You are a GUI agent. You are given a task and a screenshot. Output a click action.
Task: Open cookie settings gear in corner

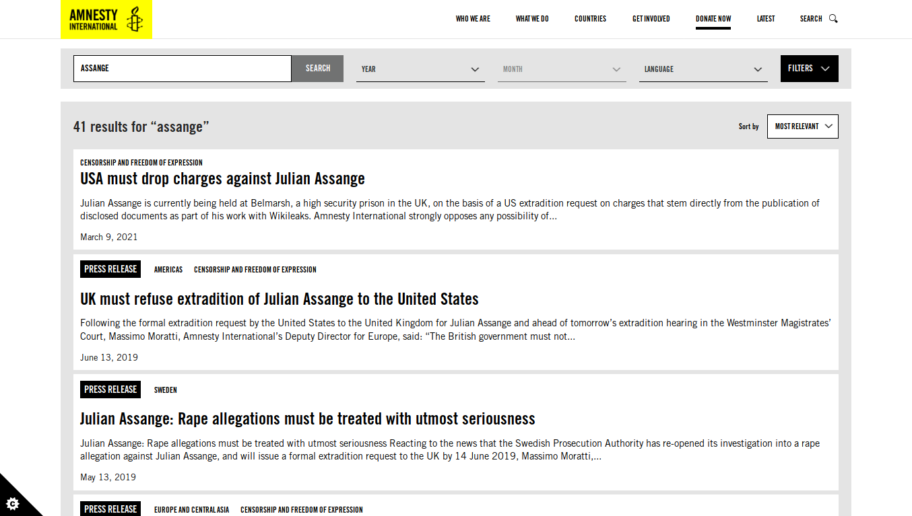pos(12,503)
